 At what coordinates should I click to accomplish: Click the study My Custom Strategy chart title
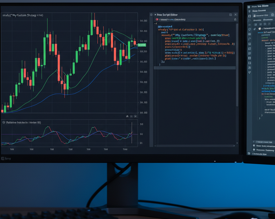pyautogui.click(x=23, y=15)
